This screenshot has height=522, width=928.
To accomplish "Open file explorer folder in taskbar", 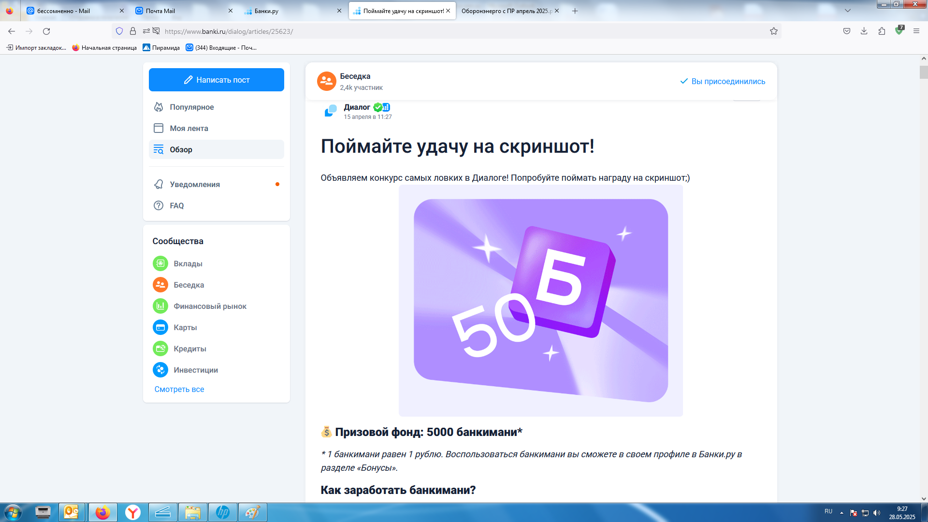I will point(192,512).
